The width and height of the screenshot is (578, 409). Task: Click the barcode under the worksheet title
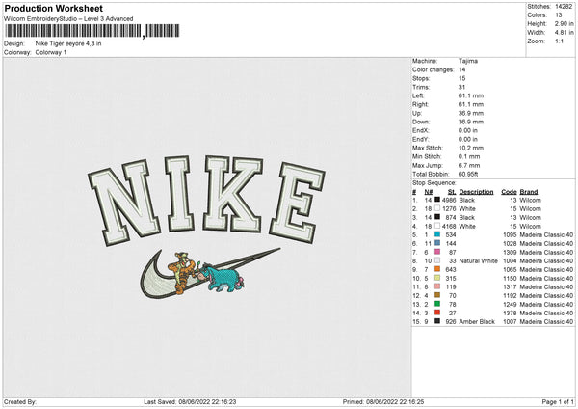point(92,31)
